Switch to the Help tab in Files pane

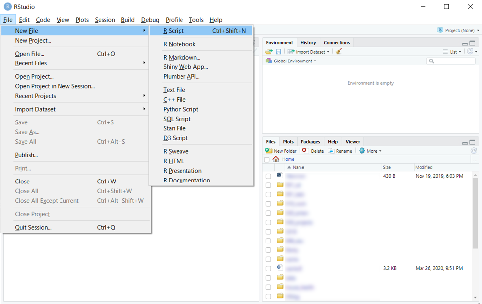click(x=333, y=142)
